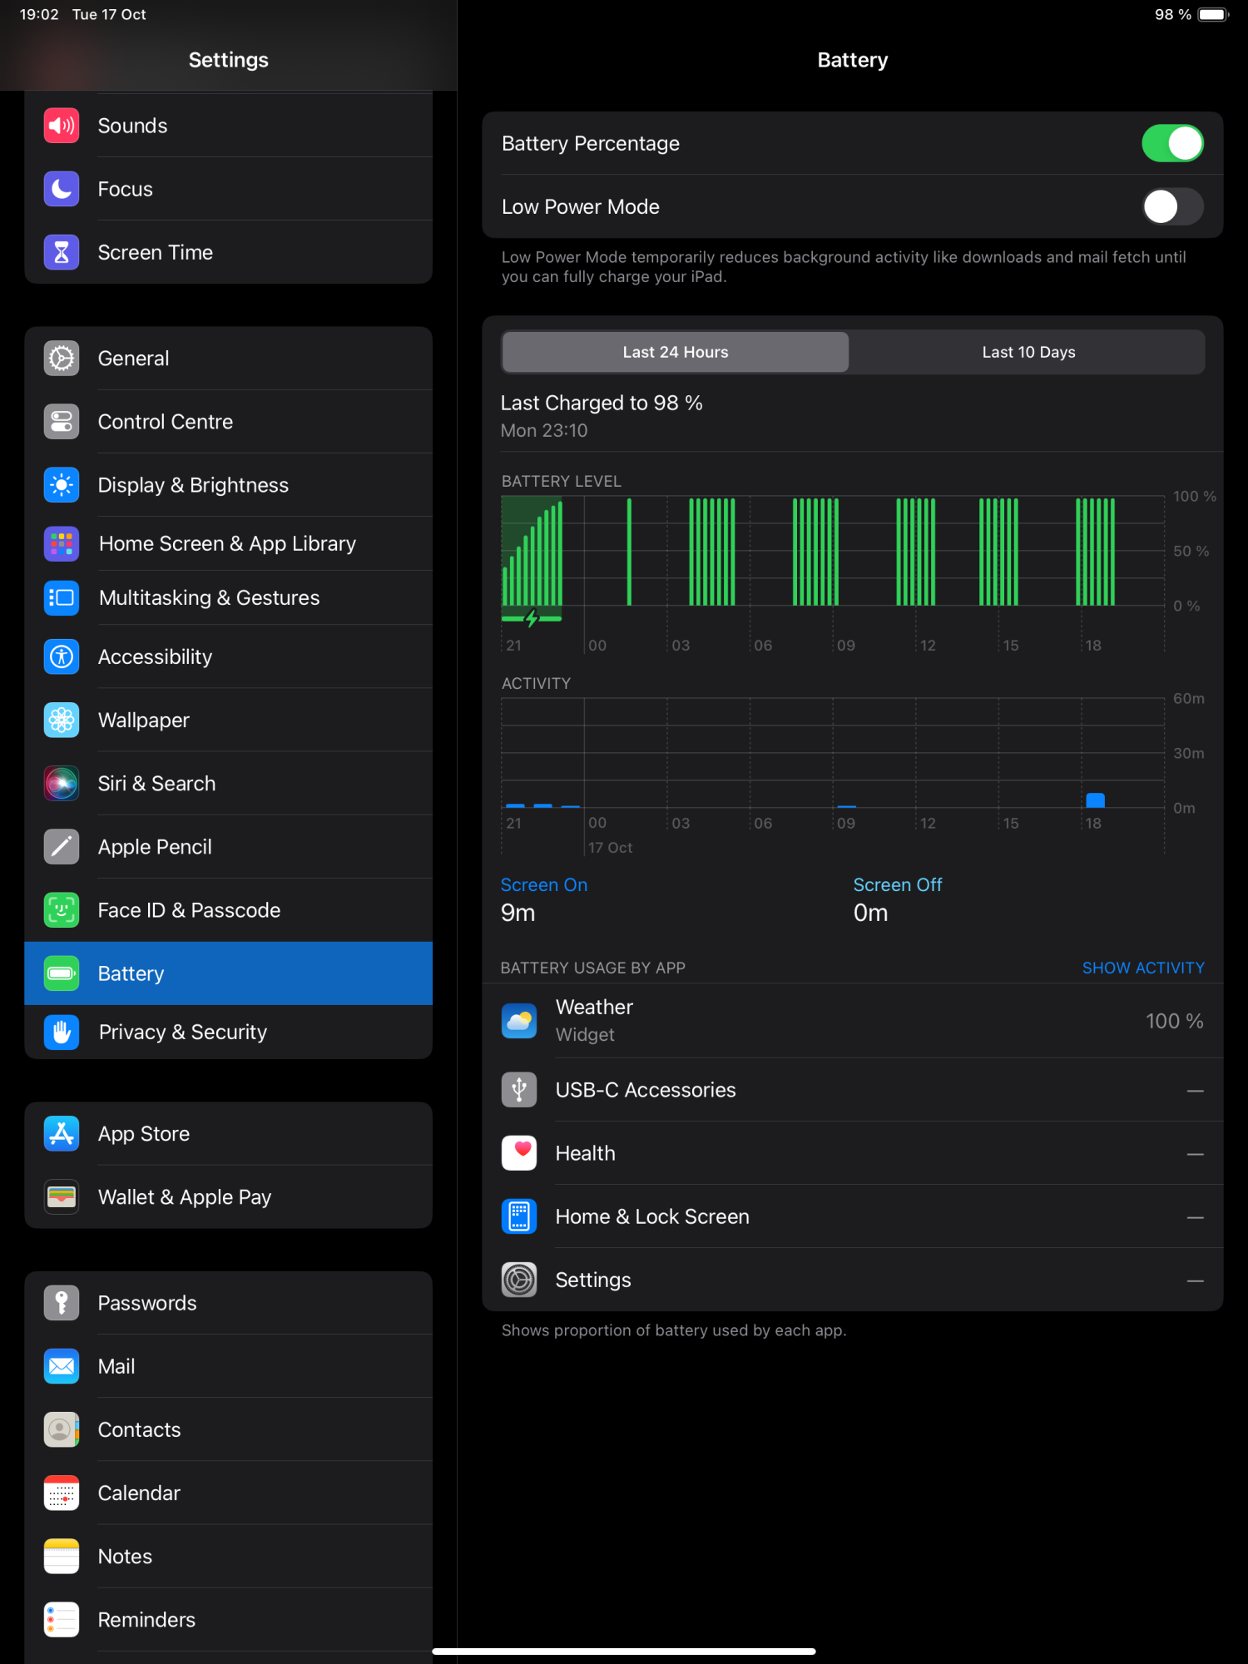The height and width of the screenshot is (1664, 1248).
Task: Open Passwords settings row
Action: 229,1303
